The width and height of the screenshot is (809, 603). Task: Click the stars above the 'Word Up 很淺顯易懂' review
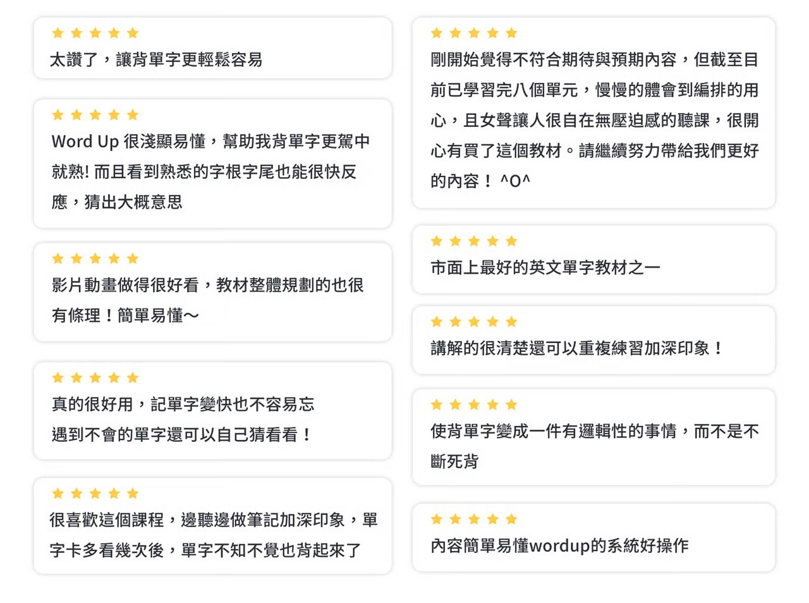[x=95, y=114]
